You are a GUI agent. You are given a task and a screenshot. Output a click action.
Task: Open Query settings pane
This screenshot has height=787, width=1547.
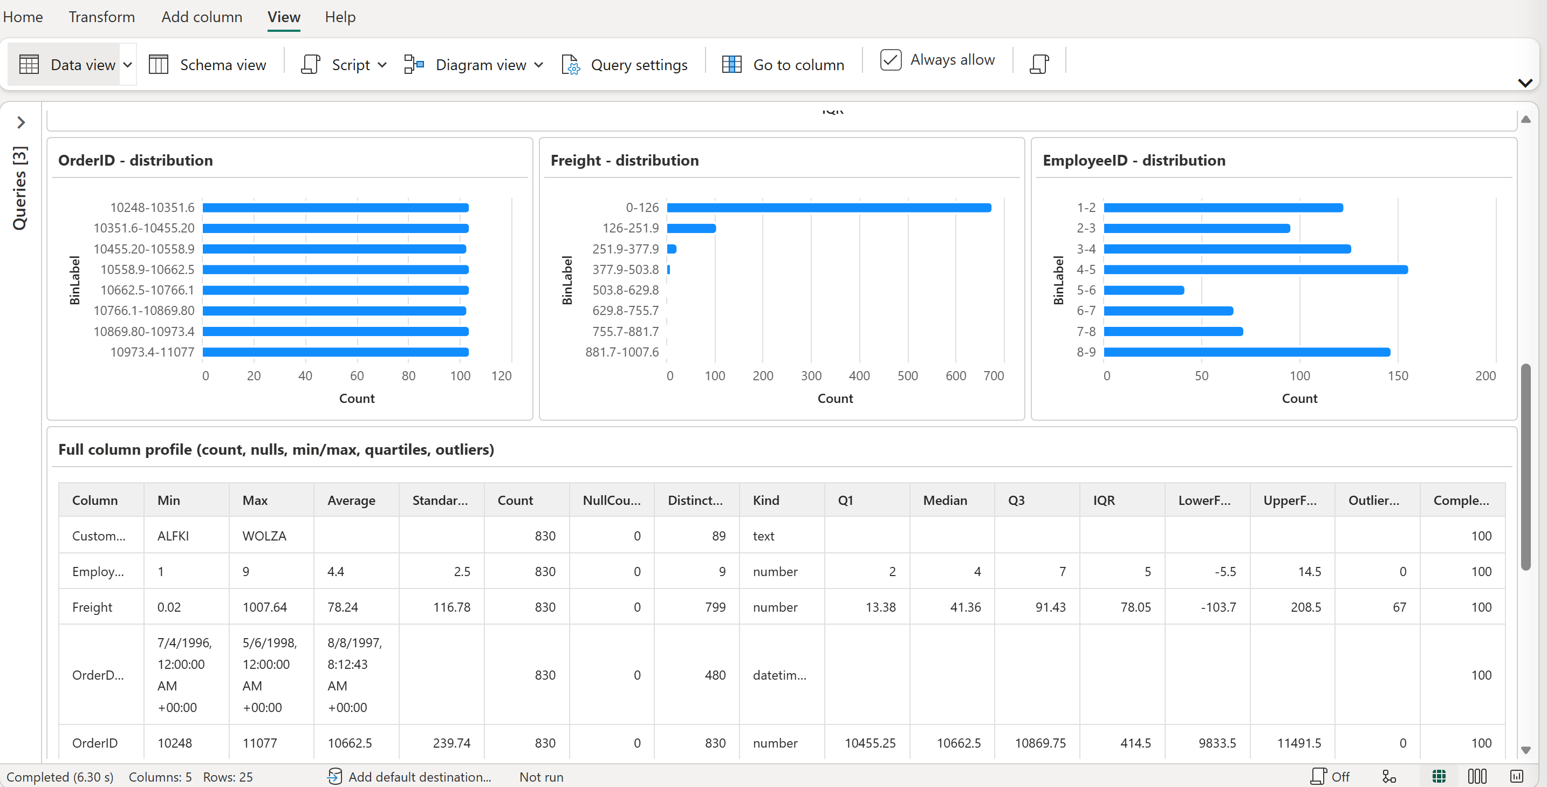point(625,64)
